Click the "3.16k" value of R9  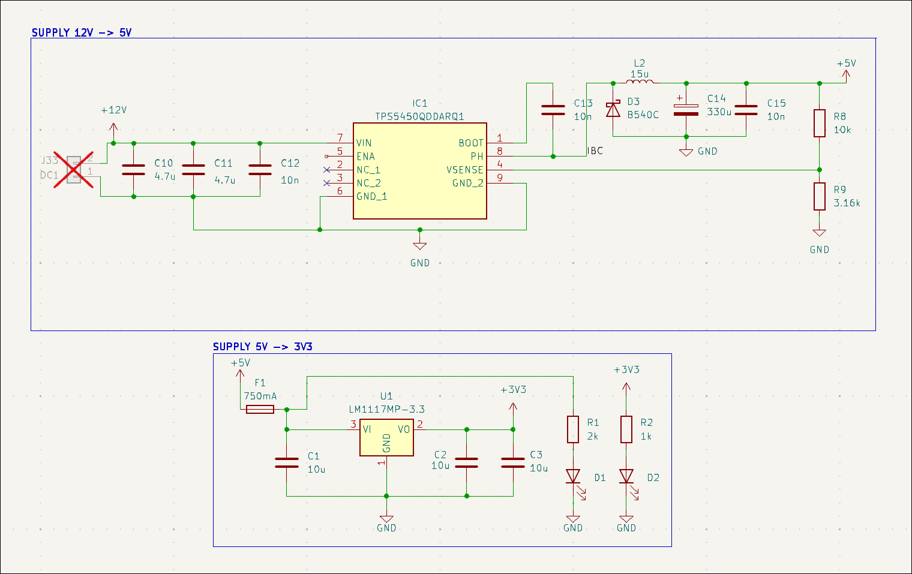coord(847,203)
